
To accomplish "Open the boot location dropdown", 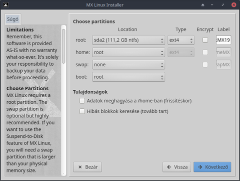I will point(128,77).
